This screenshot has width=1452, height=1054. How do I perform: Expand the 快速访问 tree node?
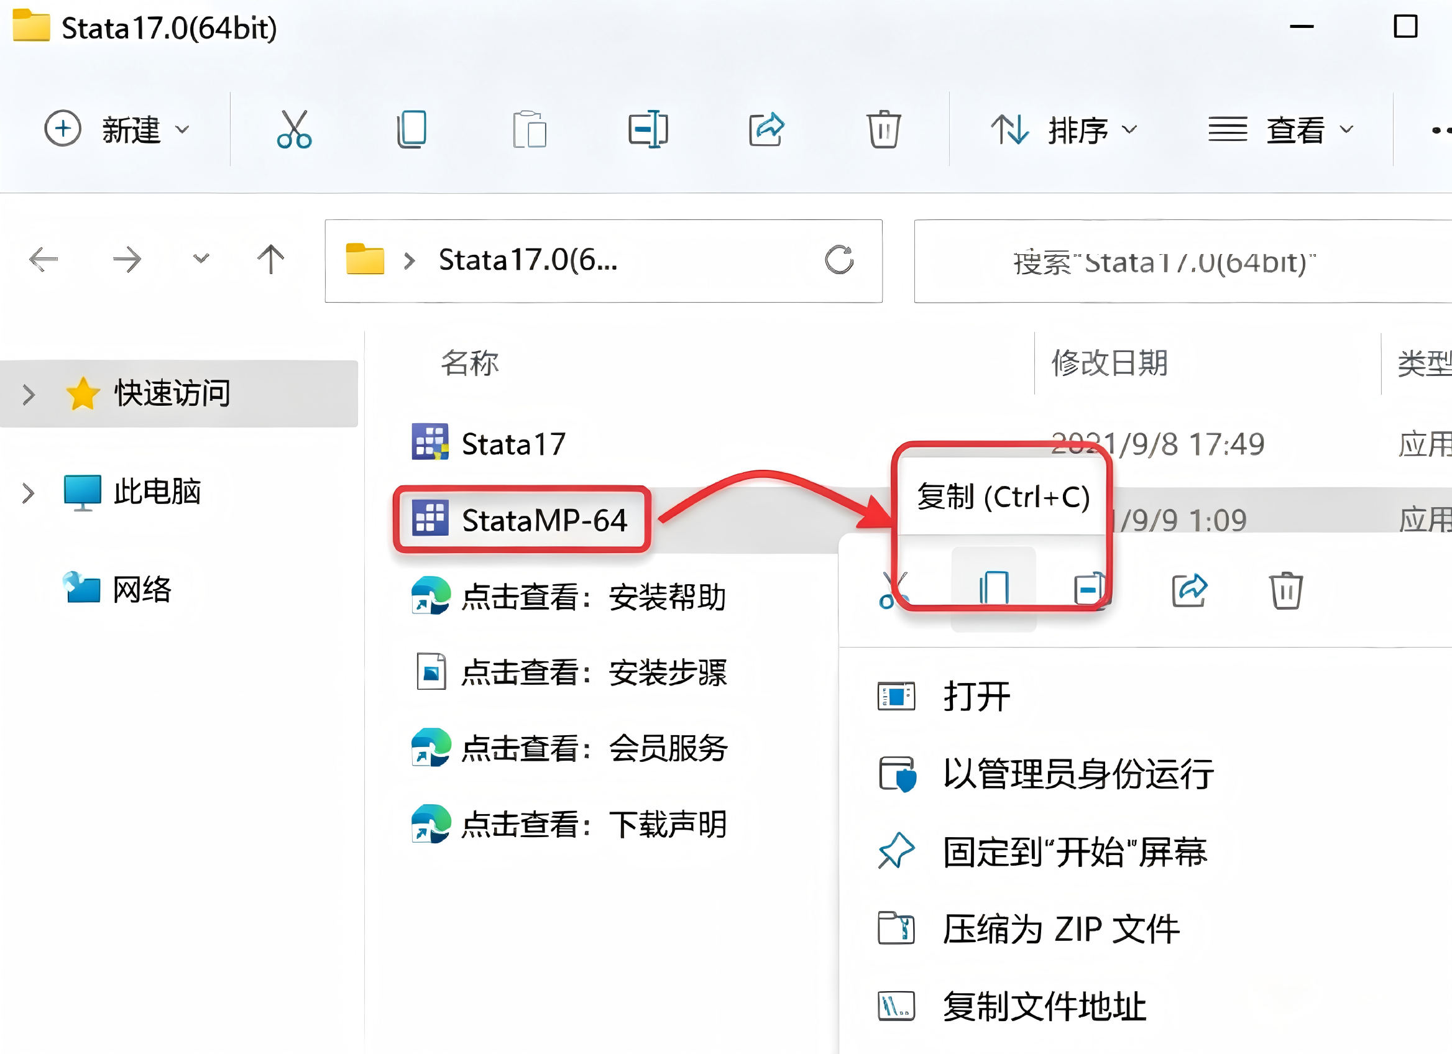[28, 394]
